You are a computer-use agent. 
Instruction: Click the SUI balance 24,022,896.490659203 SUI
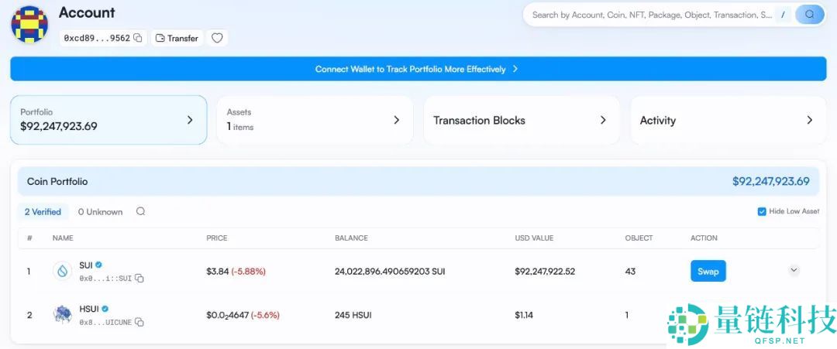click(390, 271)
